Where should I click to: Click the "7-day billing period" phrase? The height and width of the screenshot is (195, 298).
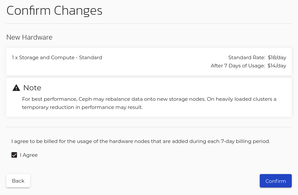(245, 141)
